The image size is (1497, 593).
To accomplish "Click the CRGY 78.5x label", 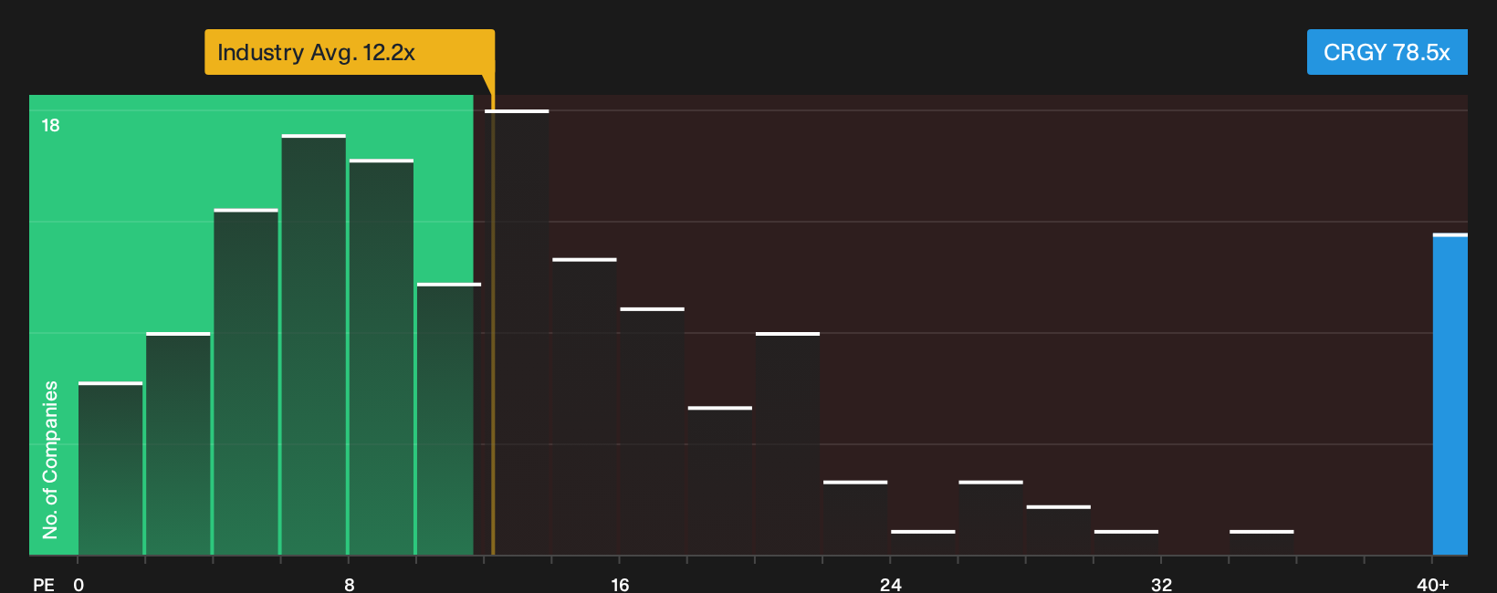I will pos(1387,52).
